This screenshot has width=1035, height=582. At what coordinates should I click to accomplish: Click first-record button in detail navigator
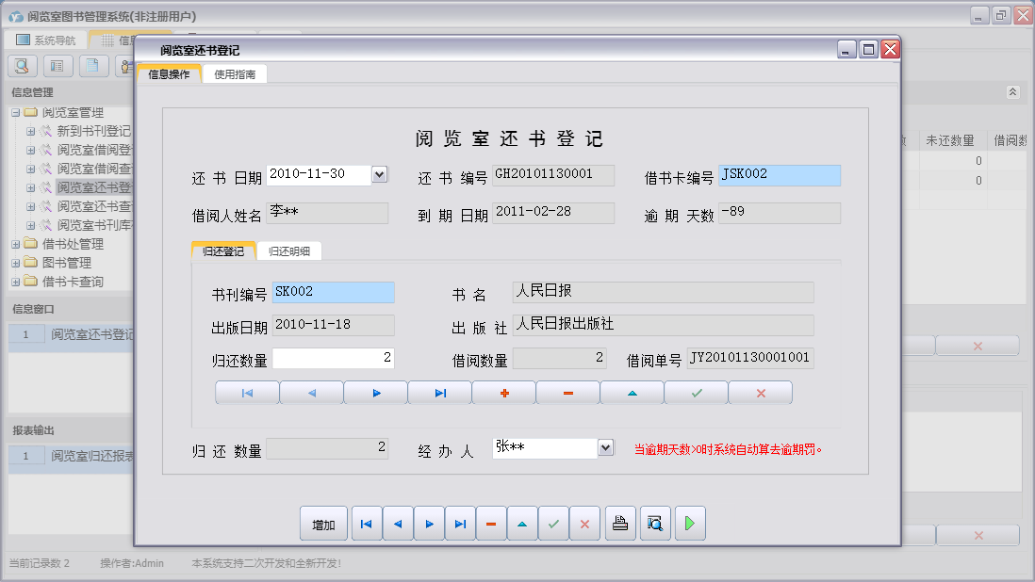247,393
